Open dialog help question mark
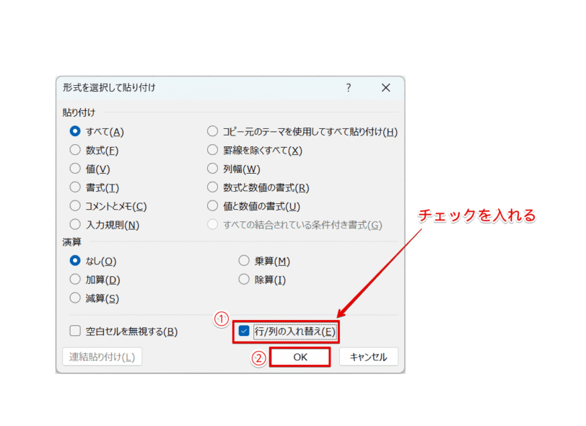 [349, 88]
